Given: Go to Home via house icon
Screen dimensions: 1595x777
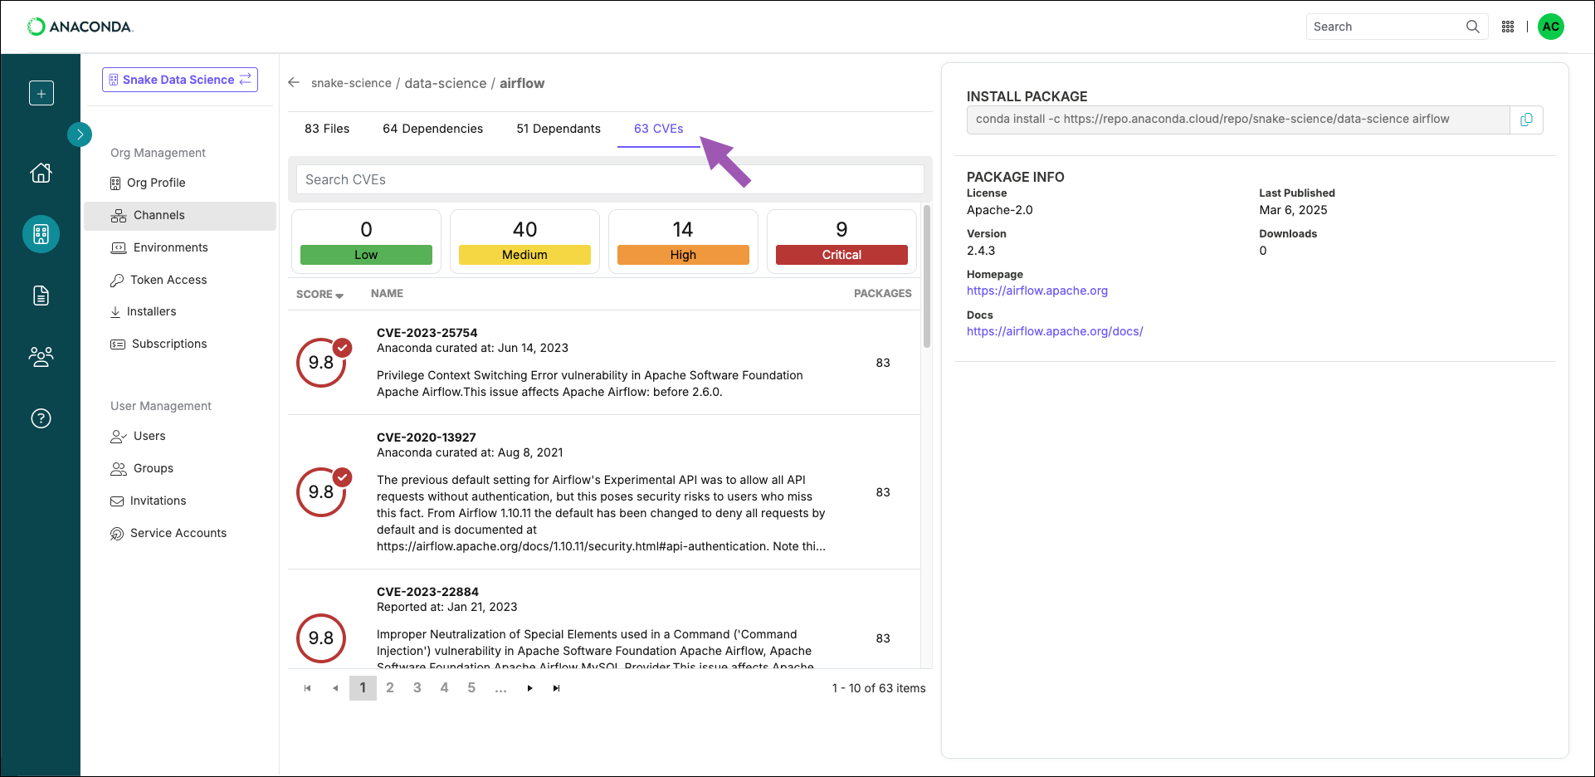Looking at the screenshot, I should (41, 173).
